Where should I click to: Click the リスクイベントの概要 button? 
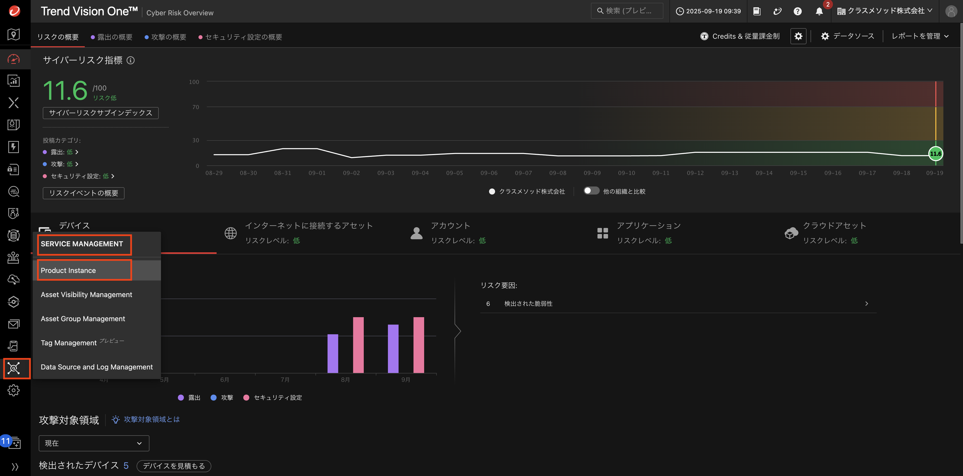(83, 193)
